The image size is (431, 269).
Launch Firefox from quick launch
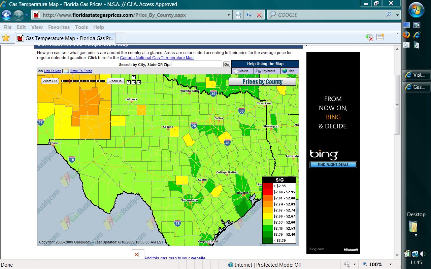click(x=406, y=35)
